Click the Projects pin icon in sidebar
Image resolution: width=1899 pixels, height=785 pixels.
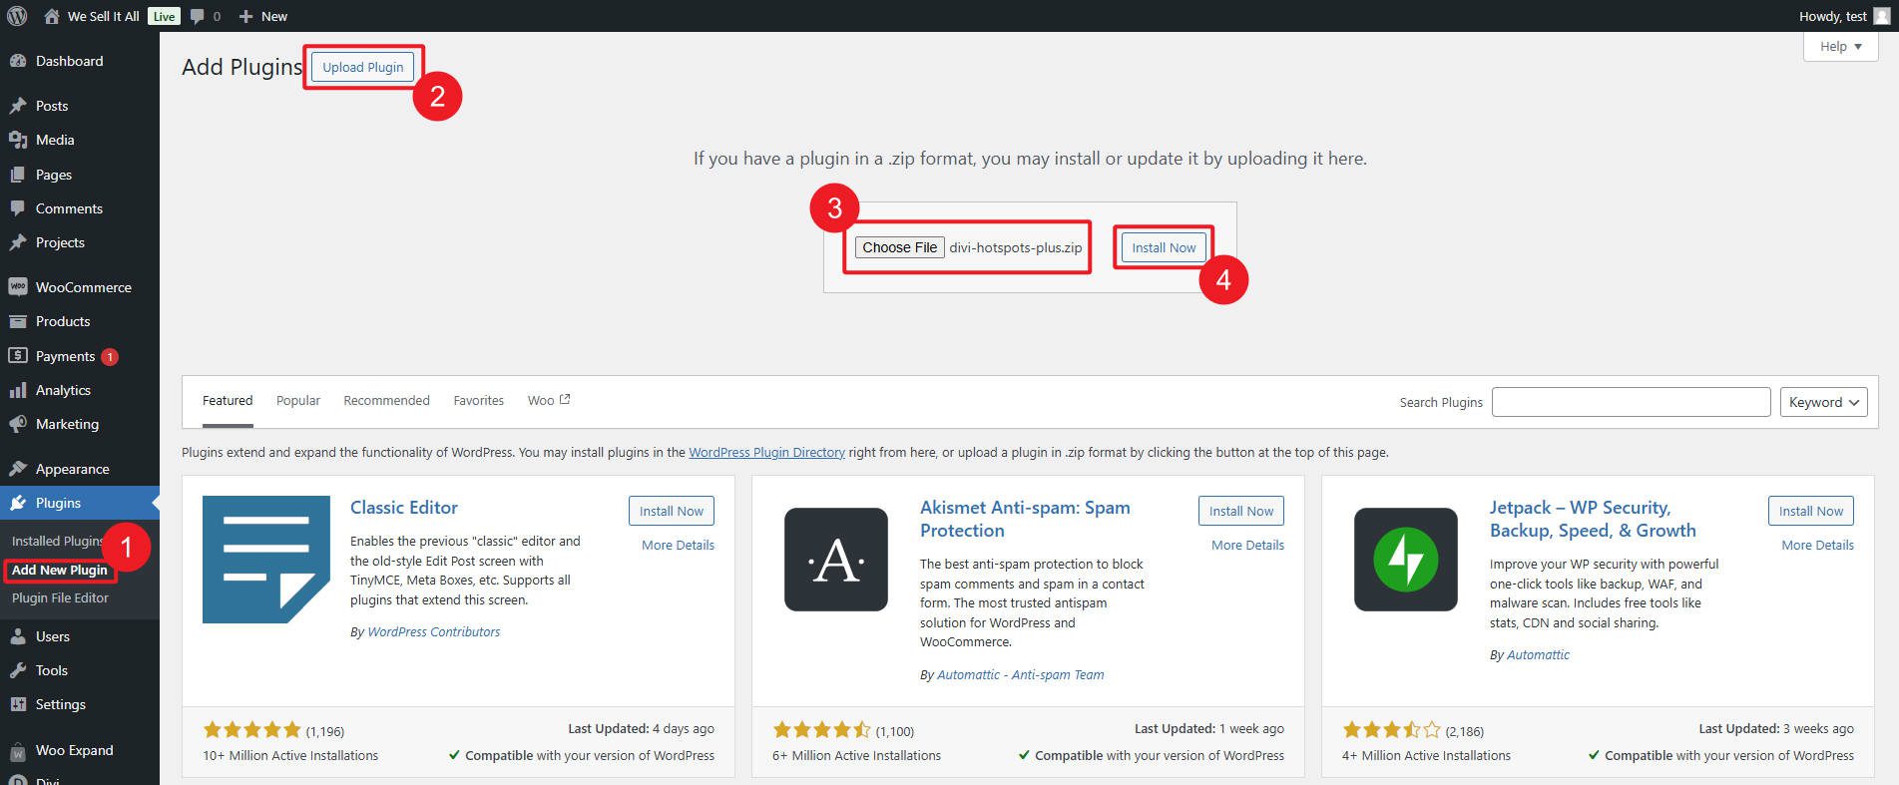click(18, 242)
